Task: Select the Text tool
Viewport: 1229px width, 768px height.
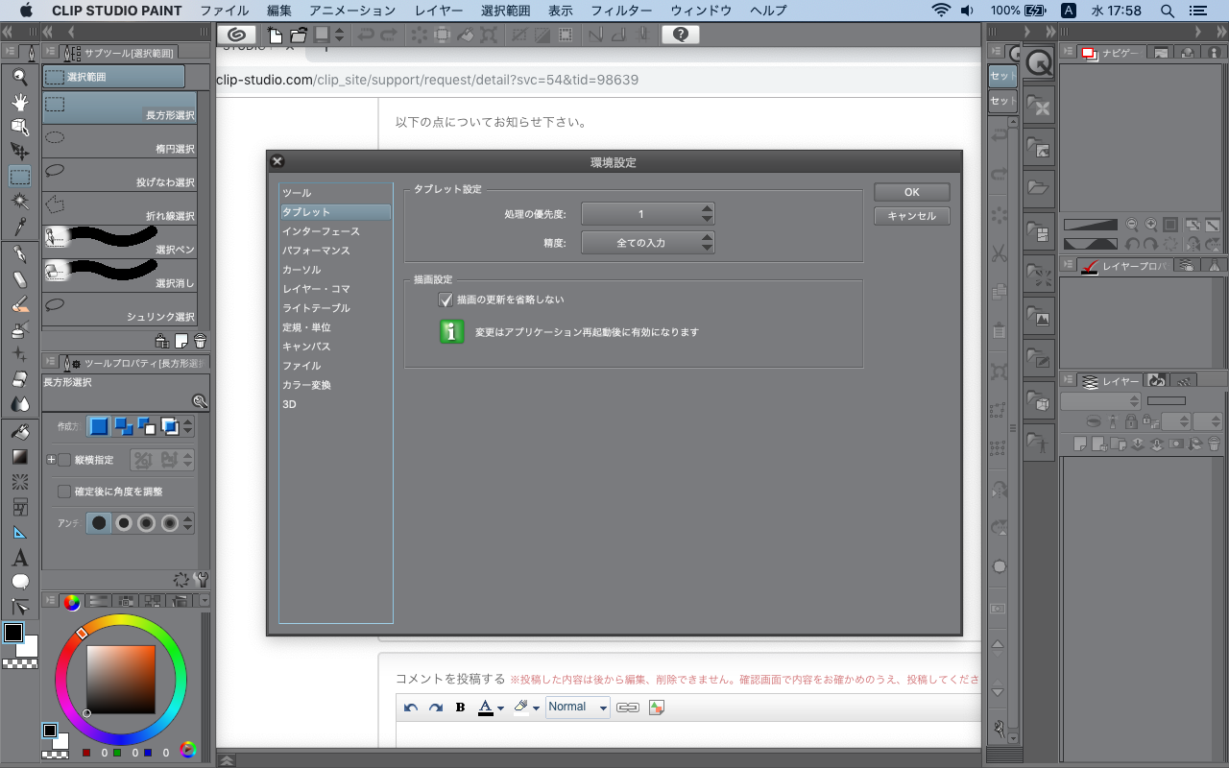Action: point(20,558)
